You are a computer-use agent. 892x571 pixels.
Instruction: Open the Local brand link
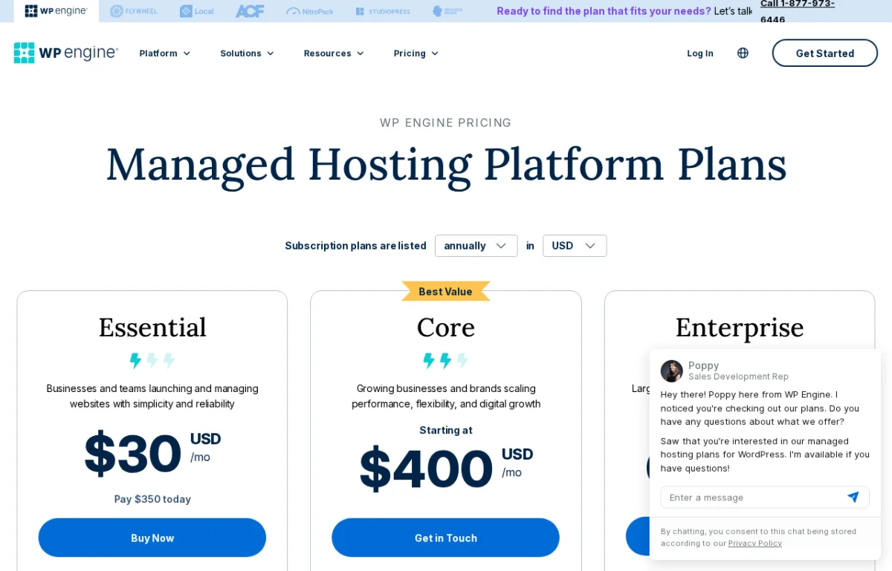pyautogui.click(x=196, y=11)
